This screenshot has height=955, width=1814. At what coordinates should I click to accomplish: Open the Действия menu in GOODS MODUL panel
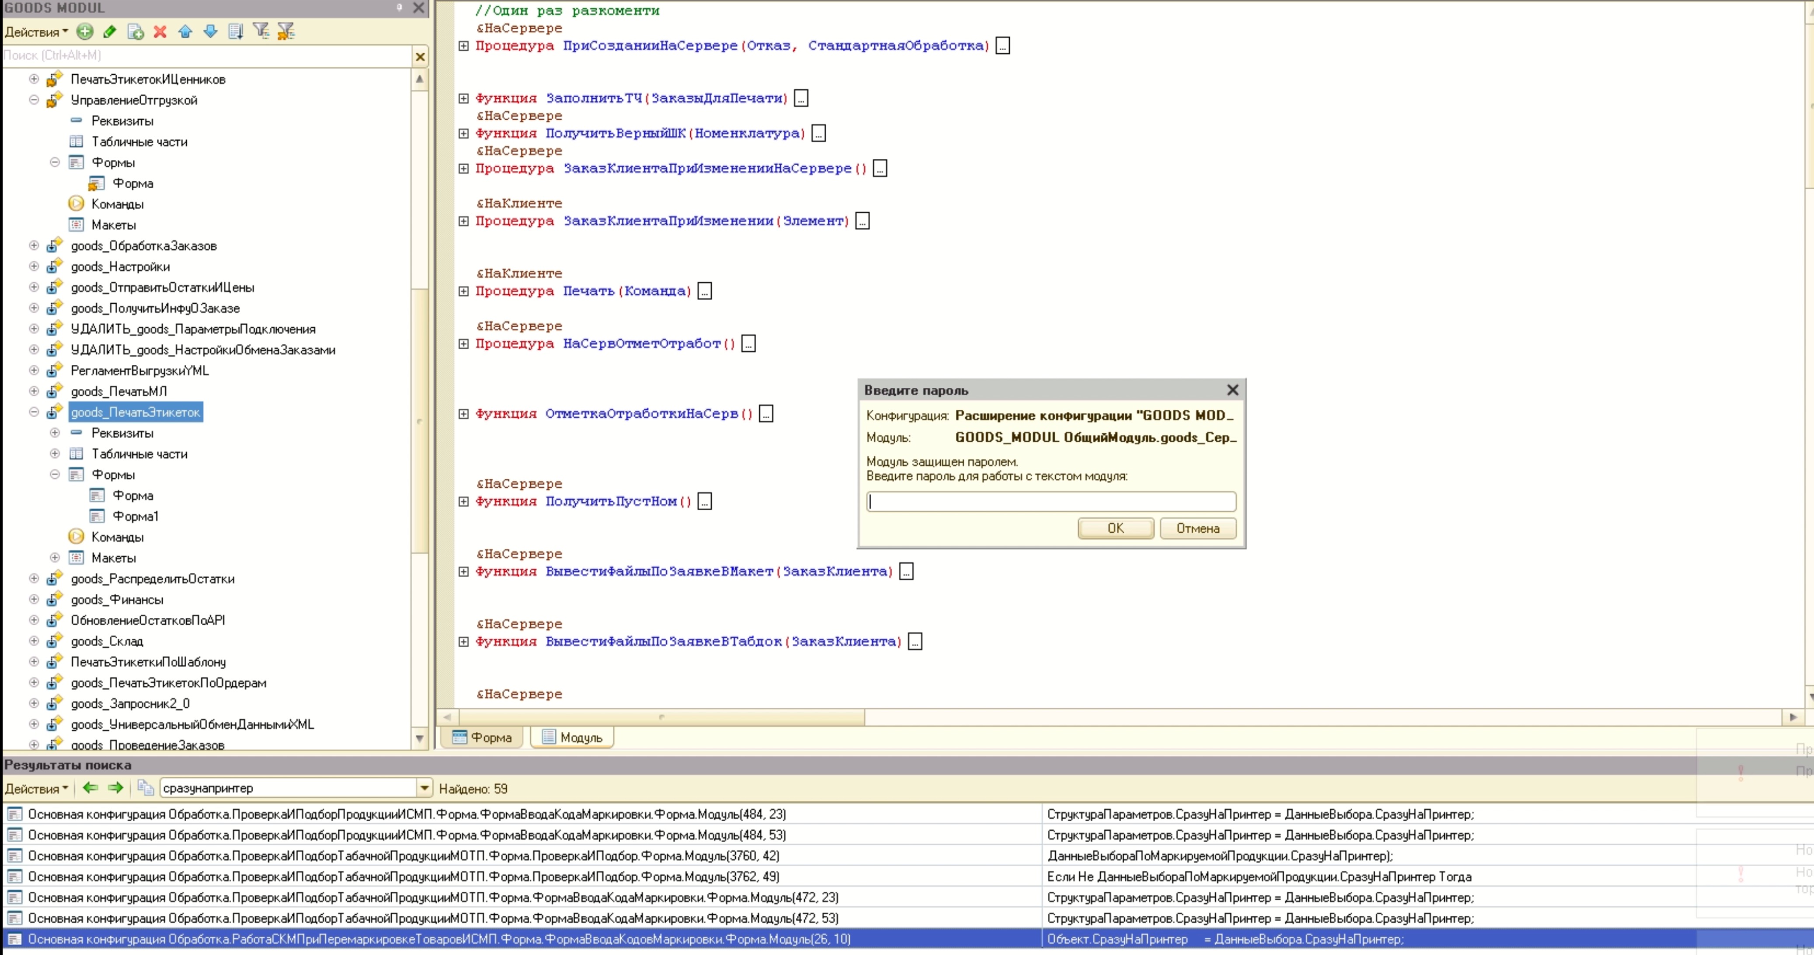click(x=36, y=31)
